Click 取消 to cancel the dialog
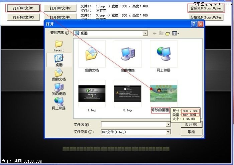 191,132
